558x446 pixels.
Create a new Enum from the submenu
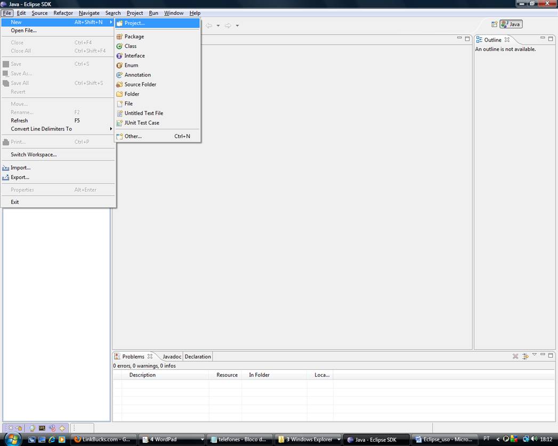pos(157,65)
